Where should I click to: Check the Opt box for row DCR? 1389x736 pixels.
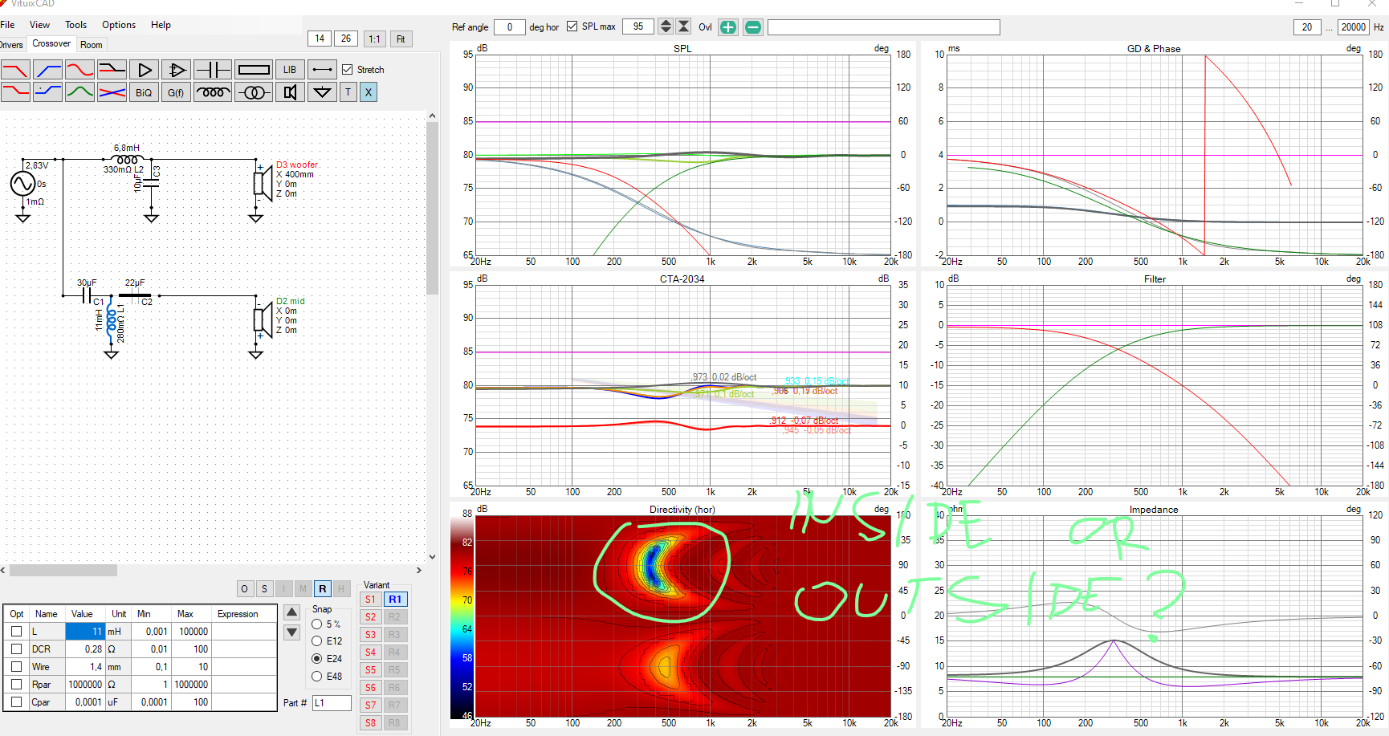[x=16, y=649]
